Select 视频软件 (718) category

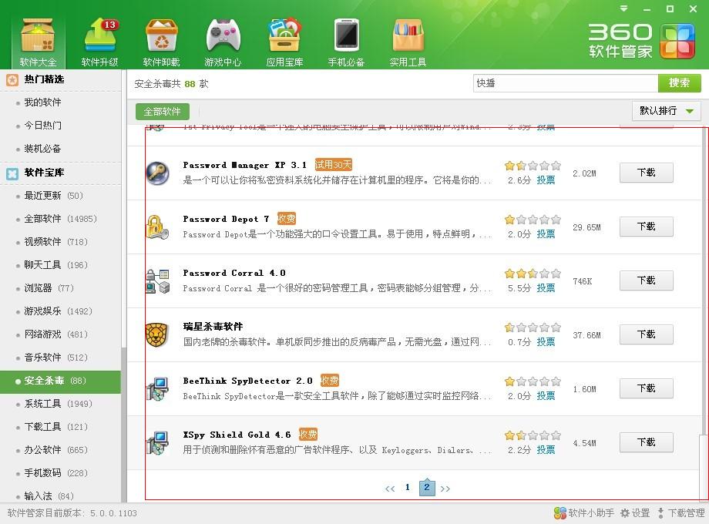pos(56,242)
